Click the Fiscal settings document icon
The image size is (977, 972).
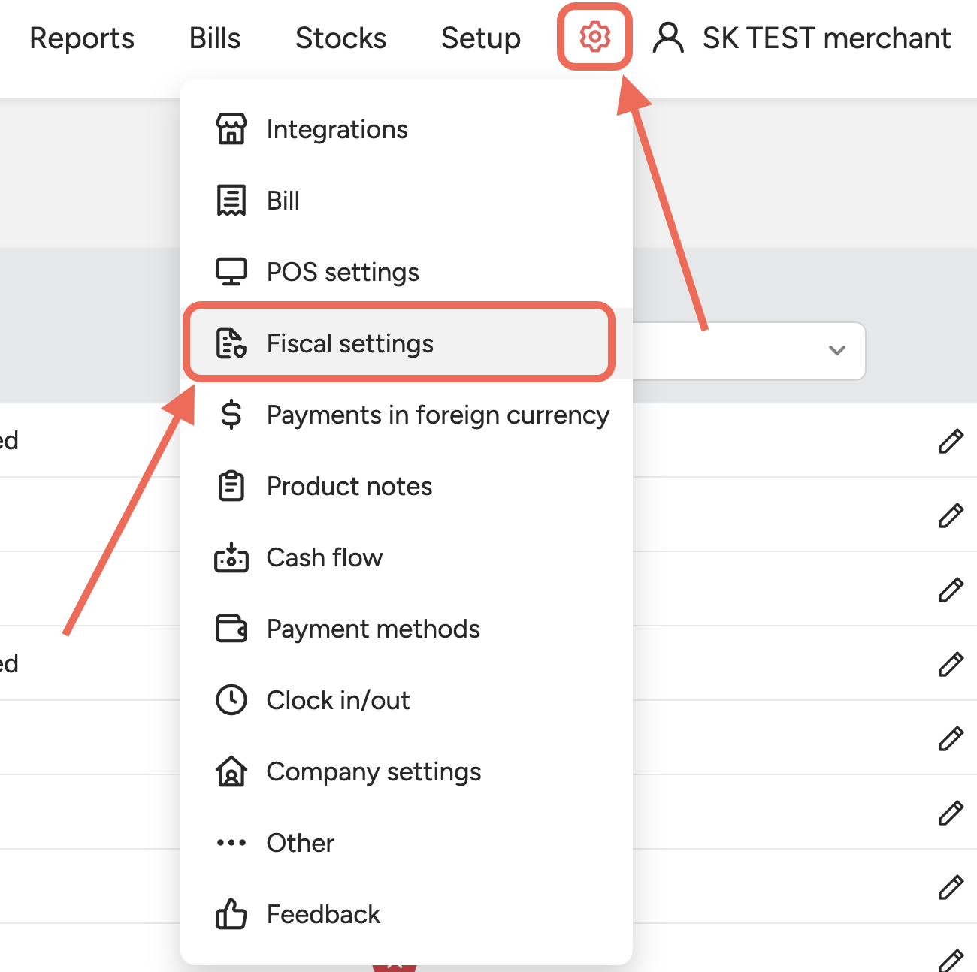click(x=231, y=343)
